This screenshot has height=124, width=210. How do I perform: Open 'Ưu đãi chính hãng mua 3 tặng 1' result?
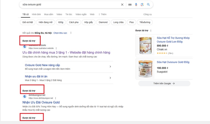tap(66, 52)
